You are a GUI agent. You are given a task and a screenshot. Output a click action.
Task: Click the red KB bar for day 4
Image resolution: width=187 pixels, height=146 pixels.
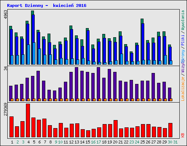28,120
